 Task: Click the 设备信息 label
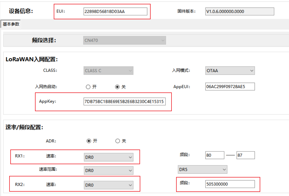click(x=21, y=11)
